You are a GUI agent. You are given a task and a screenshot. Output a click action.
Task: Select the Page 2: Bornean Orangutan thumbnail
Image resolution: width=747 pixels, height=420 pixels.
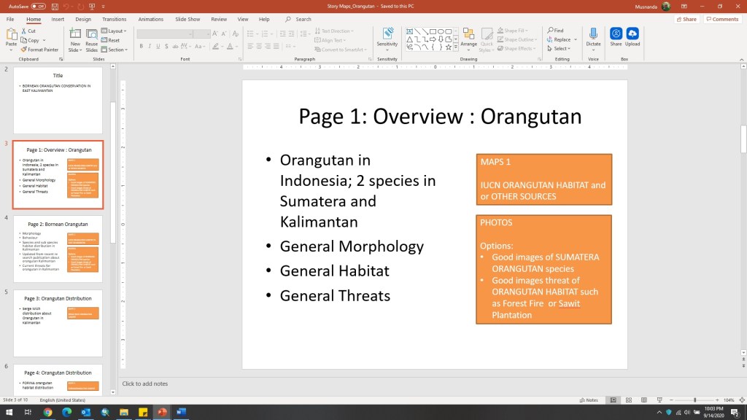pos(58,249)
